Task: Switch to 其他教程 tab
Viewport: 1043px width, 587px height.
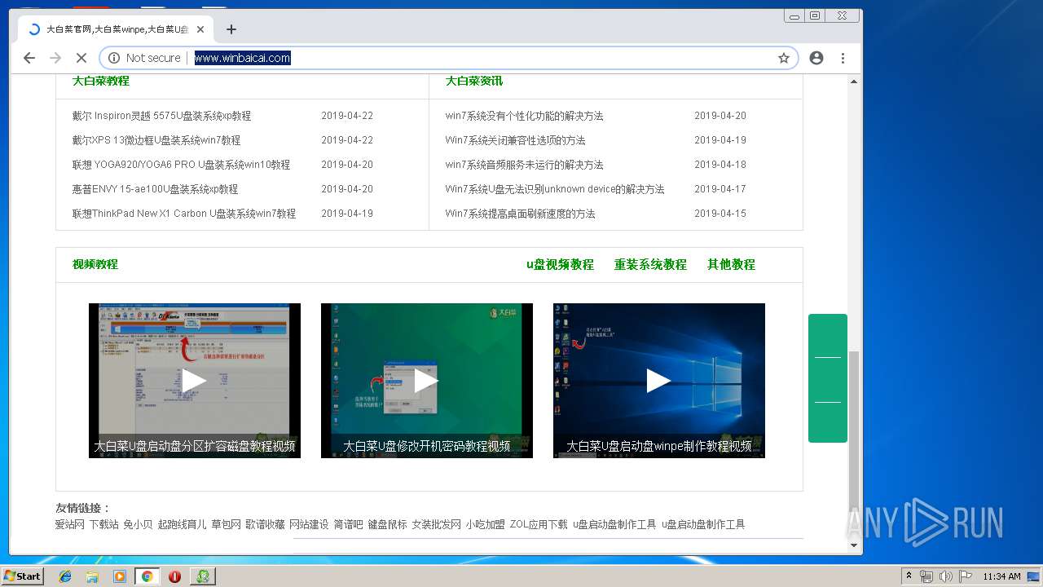Action: coord(731,264)
